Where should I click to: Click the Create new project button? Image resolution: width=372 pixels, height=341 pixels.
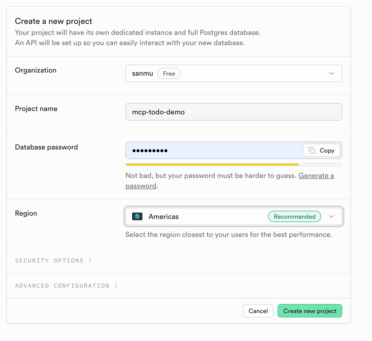310,311
